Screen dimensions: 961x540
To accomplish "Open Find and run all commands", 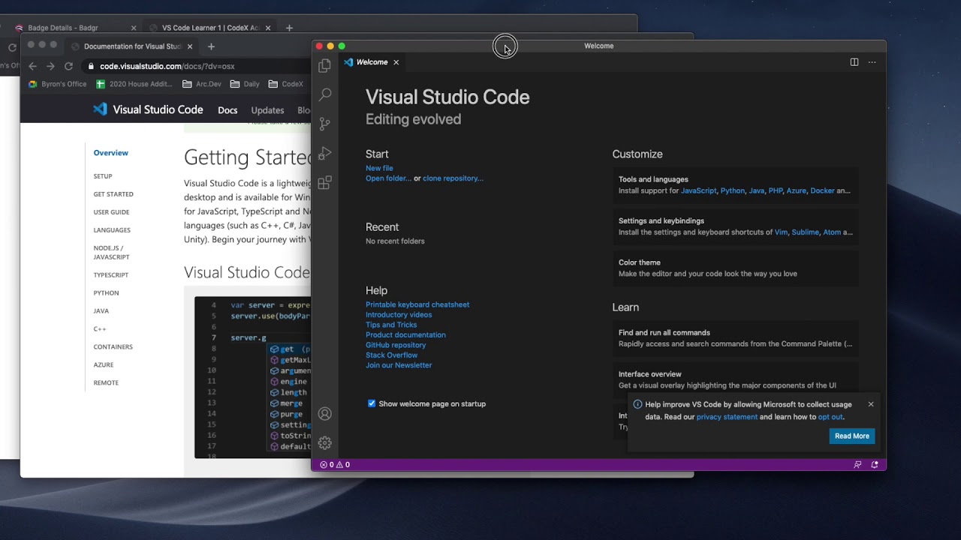I will [x=736, y=338].
